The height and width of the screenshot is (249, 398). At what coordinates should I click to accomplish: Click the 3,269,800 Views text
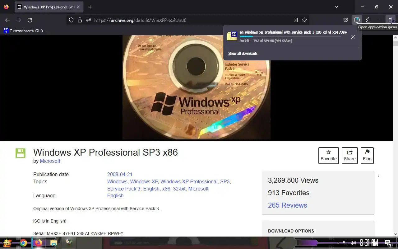click(x=293, y=180)
